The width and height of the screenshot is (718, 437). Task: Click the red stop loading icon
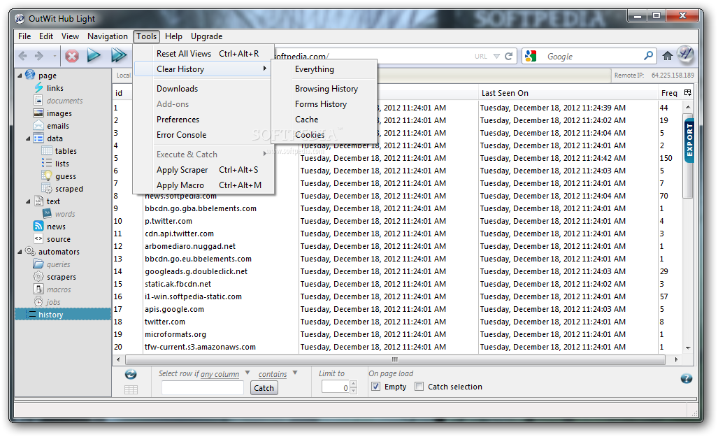point(72,56)
